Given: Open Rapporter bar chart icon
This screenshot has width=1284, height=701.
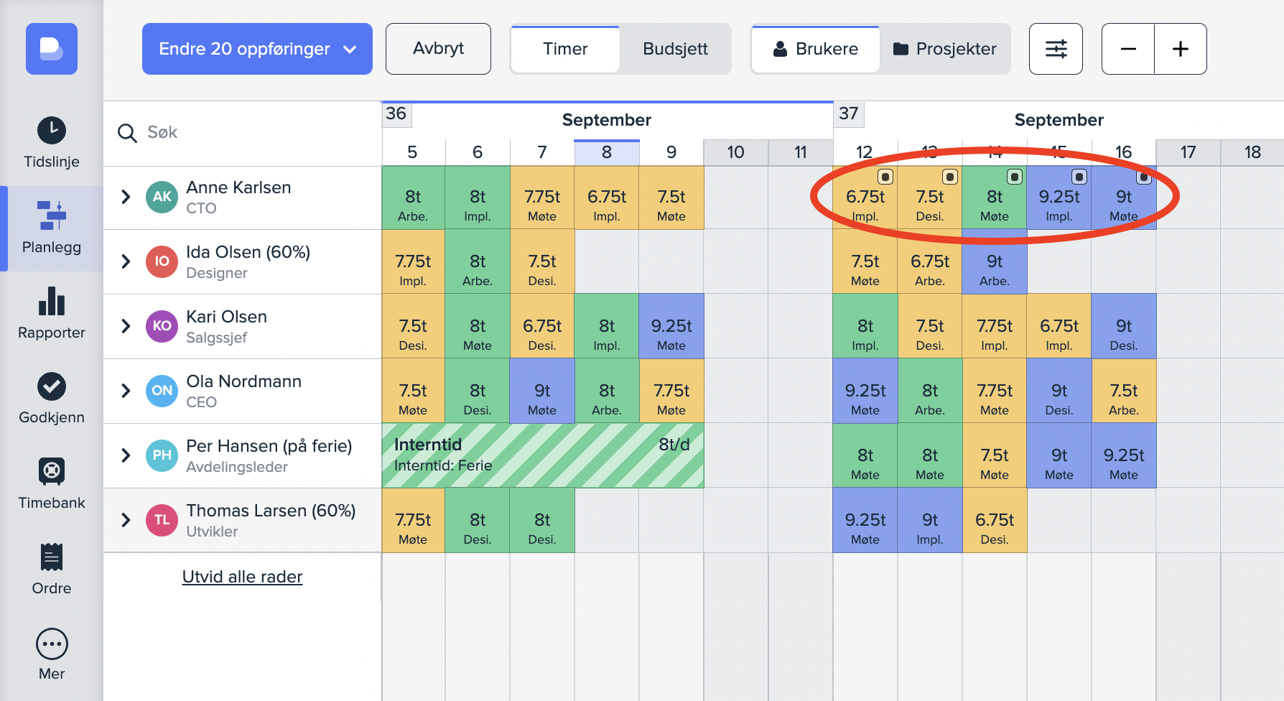Looking at the screenshot, I should tap(52, 302).
